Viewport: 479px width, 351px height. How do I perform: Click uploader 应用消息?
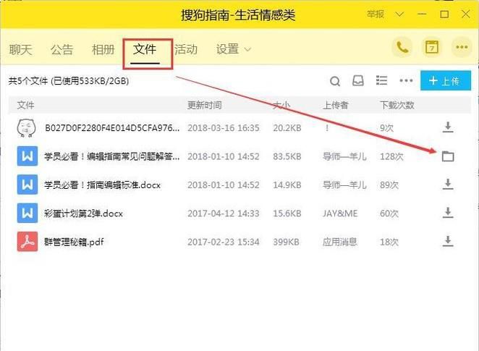[339, 242]
